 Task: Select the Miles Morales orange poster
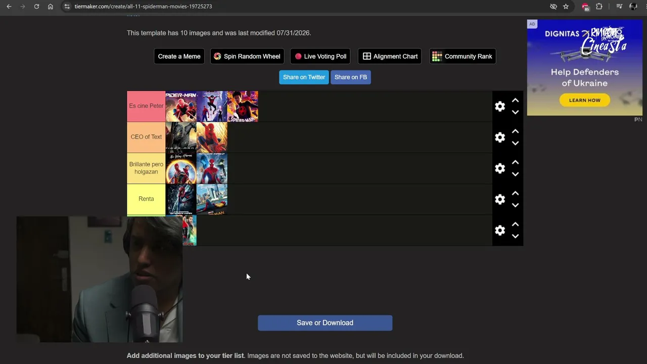coord(243,106)
